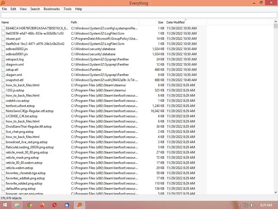Select the file 9aefb0cd-1bc2-4471-a976-24b3c0b20c42
Viewport: 278px width, 209px height.
point(35,44)
